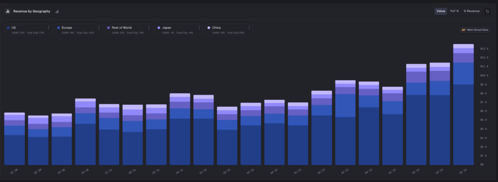Switch to the Value view tab
Image resolution: width=498 pixels, height=182 pixels.
pyautogui.click(x=441, y=12)
